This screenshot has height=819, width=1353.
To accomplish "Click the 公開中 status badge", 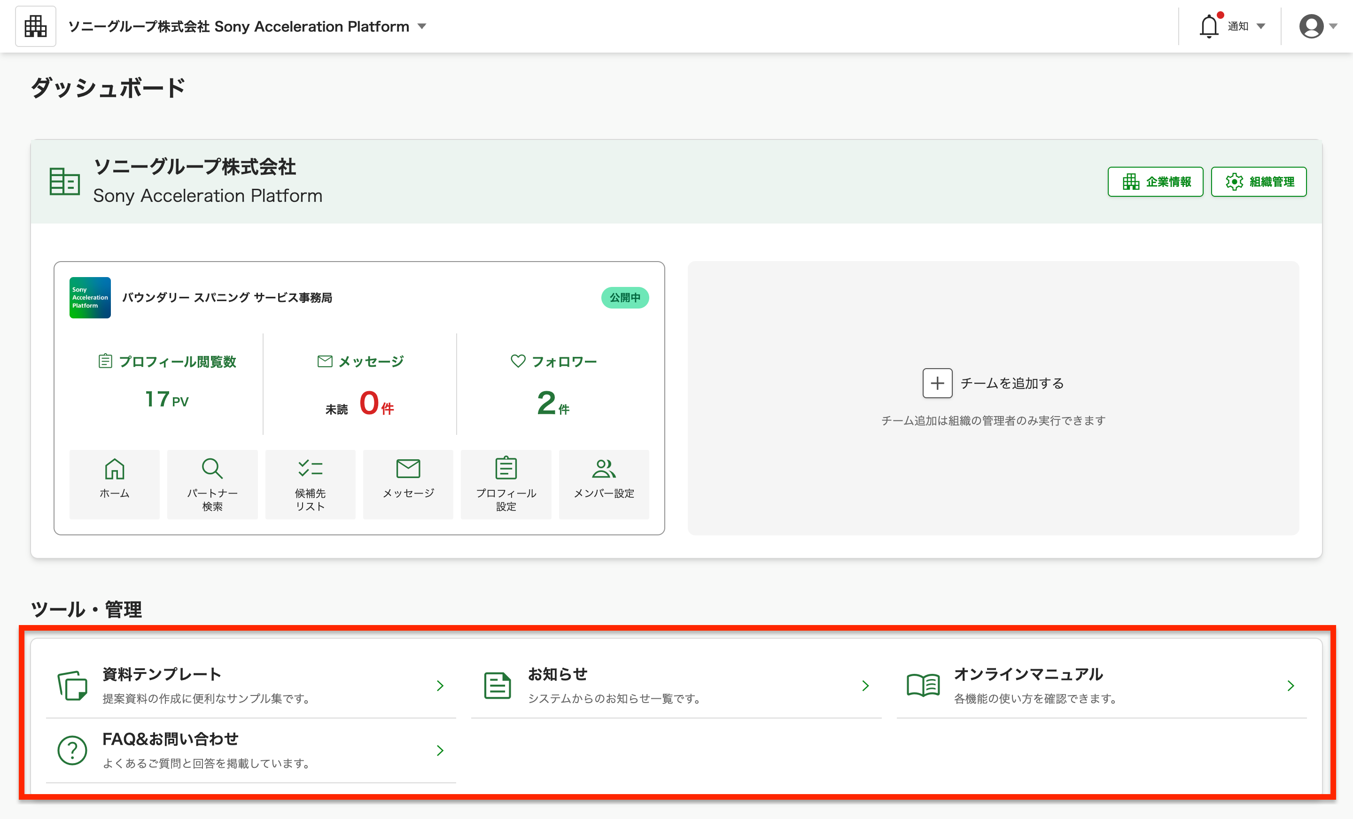I will pos(625,298).
